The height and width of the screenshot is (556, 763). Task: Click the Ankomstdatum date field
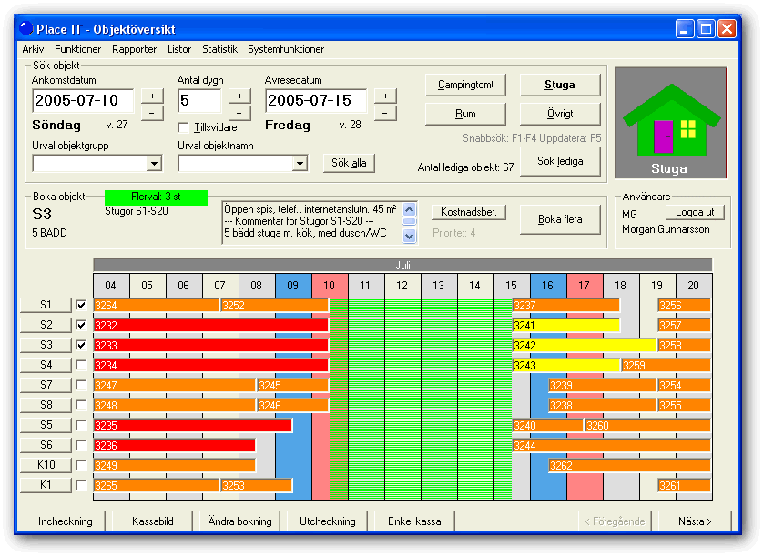click(83, 101)
